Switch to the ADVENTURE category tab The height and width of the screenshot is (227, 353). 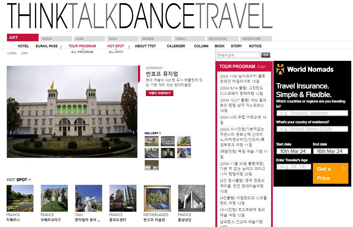coord(256,39)
